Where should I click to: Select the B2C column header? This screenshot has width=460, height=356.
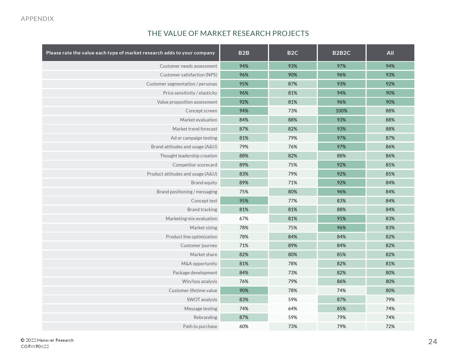coord(293,53)
